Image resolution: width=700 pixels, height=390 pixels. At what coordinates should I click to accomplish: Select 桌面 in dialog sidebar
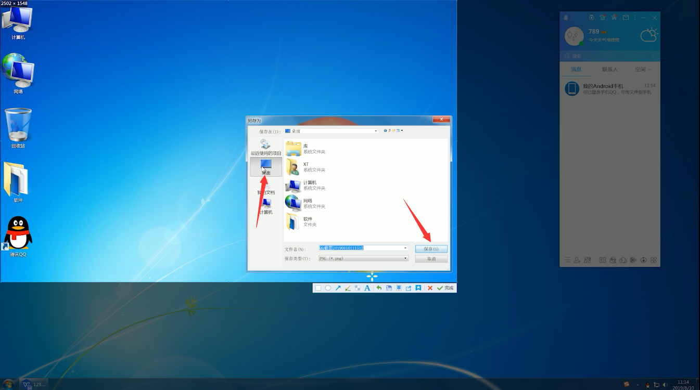tap(266, 167)
